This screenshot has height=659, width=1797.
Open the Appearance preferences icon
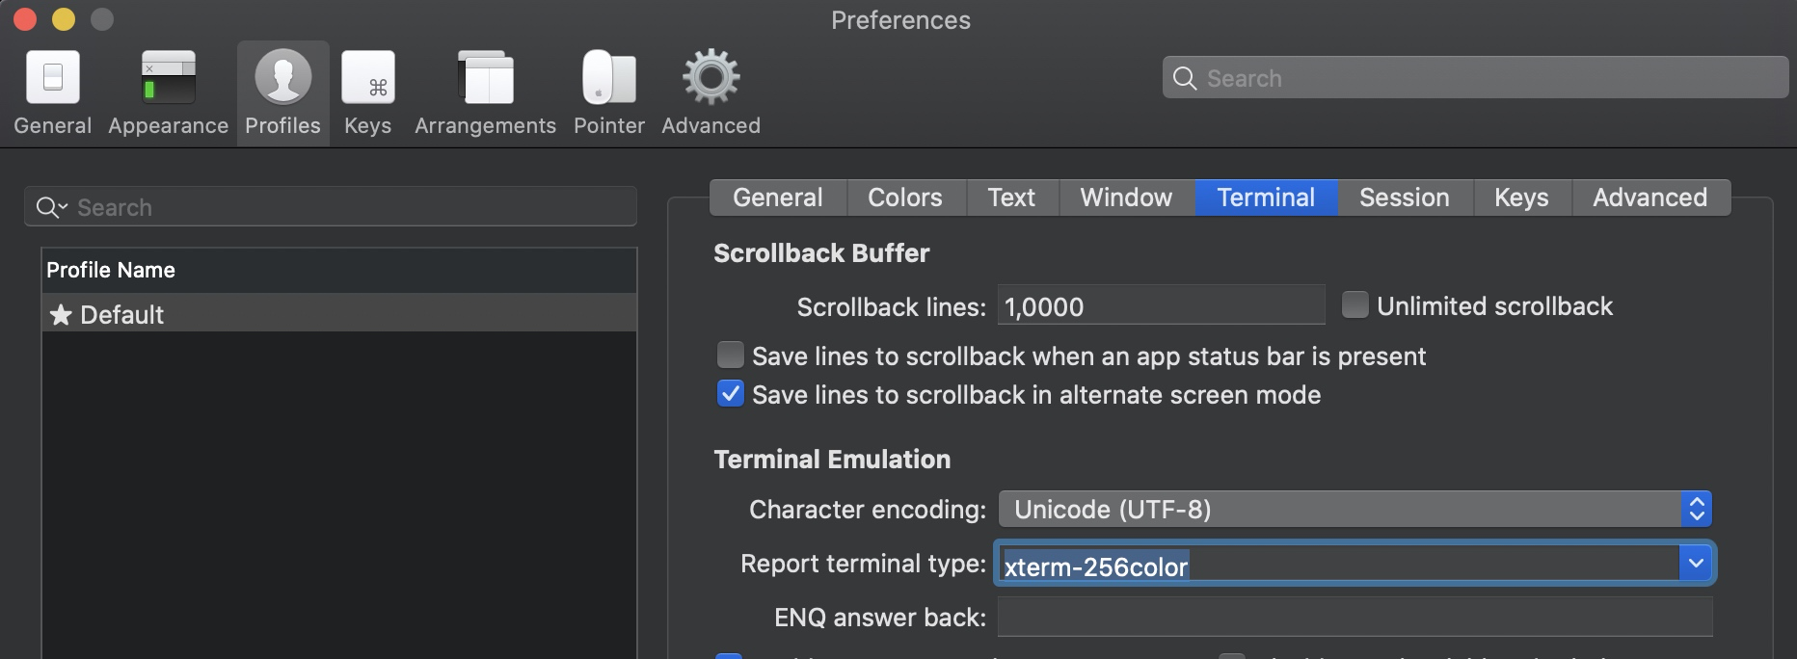pos(168,78)
